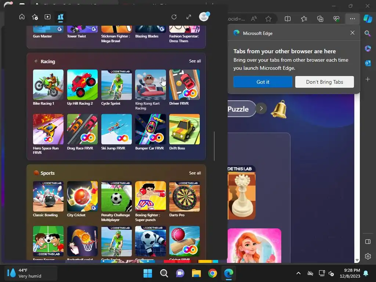Image resolution: width=376 pixels, height=282 pixels.
Task: Open Outlook icon in Edge sidebar
Action: tap(368, 63)
